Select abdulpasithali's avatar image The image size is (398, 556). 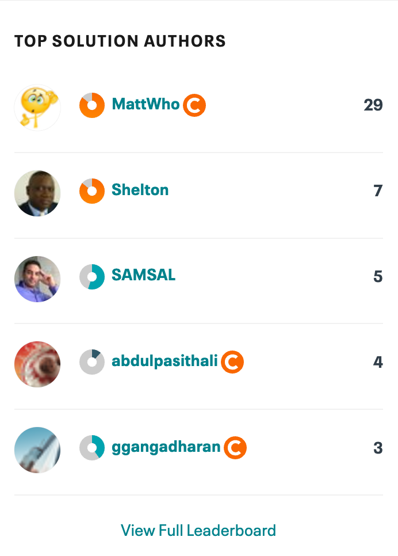pyautogui.click(x=37, y=364)
